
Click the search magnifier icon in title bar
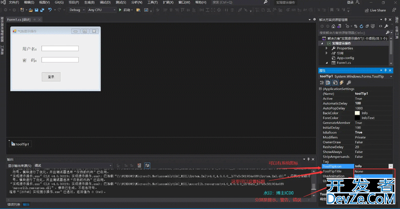pyautogui.click(x=265, y=2)
